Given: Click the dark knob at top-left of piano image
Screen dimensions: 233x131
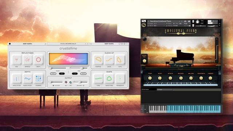Looking at the screenshot, I should click(145, 39).
